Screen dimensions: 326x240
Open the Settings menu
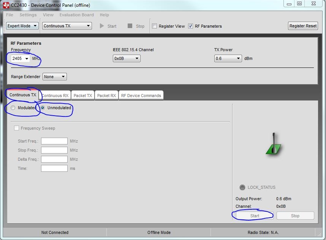coord(28,15)
